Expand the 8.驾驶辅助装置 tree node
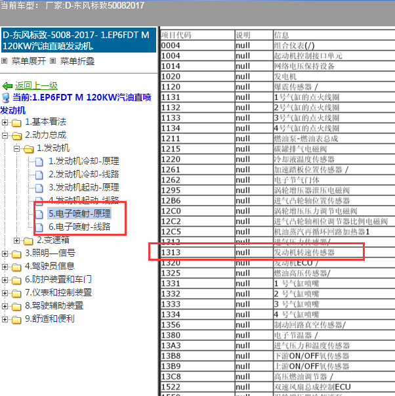 (5, 306)
